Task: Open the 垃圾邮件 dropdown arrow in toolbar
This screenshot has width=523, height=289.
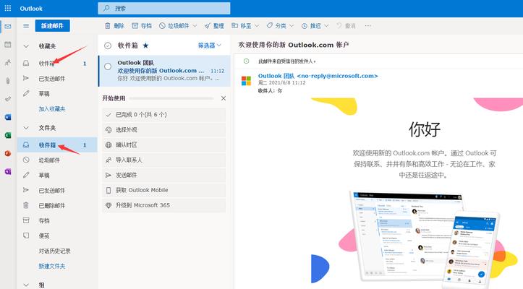Action: pos(195,26)
